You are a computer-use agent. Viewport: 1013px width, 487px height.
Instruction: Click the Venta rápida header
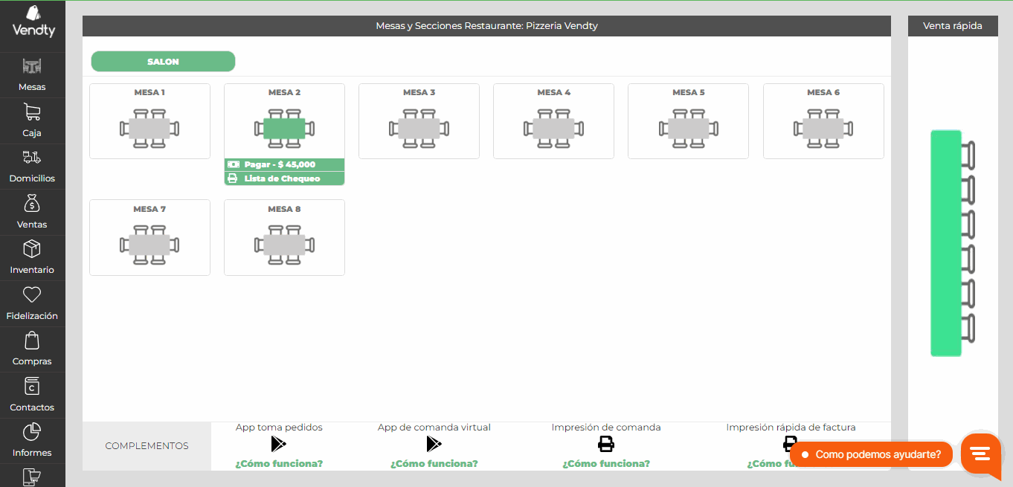[953, 26]
